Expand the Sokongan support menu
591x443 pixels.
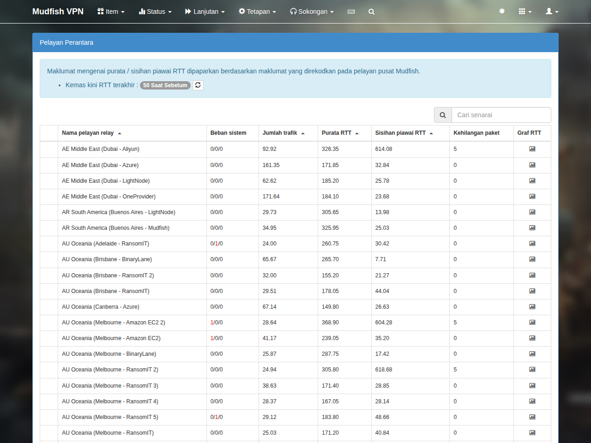pos(312,12)
